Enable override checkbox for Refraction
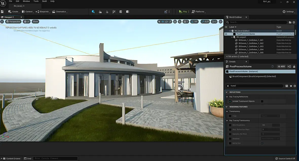Screen dimensions: 299x161 [x=230, y=143]
